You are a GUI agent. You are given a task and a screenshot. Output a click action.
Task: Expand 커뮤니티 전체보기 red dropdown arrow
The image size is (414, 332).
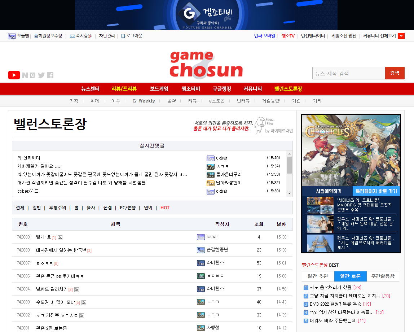coord(401,36)
